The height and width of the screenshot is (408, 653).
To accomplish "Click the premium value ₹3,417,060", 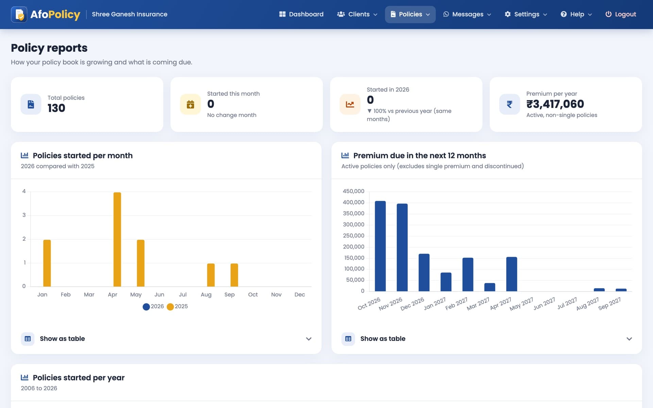I will (555, 104).
